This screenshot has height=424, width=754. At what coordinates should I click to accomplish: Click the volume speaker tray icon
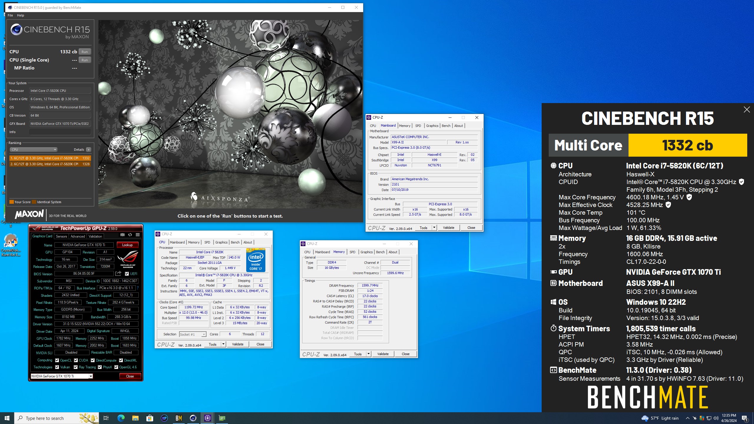716,418
